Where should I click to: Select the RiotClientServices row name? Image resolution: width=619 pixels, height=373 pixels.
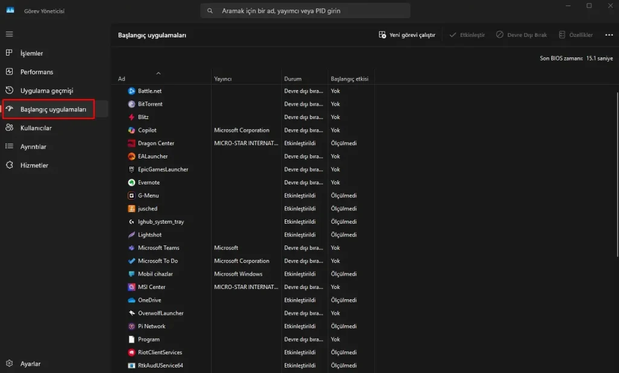(x=160, y=352)
